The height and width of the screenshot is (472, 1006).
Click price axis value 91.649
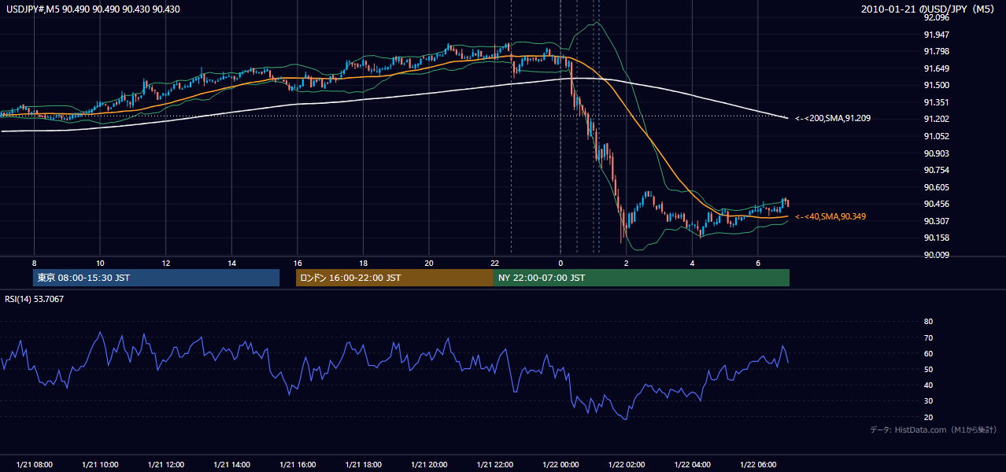pyautogui.click(x=937, y=68)
